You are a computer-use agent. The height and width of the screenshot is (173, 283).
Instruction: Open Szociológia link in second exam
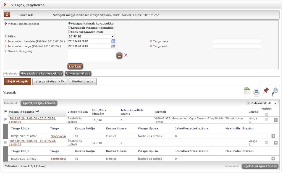(x=58, y=159)
